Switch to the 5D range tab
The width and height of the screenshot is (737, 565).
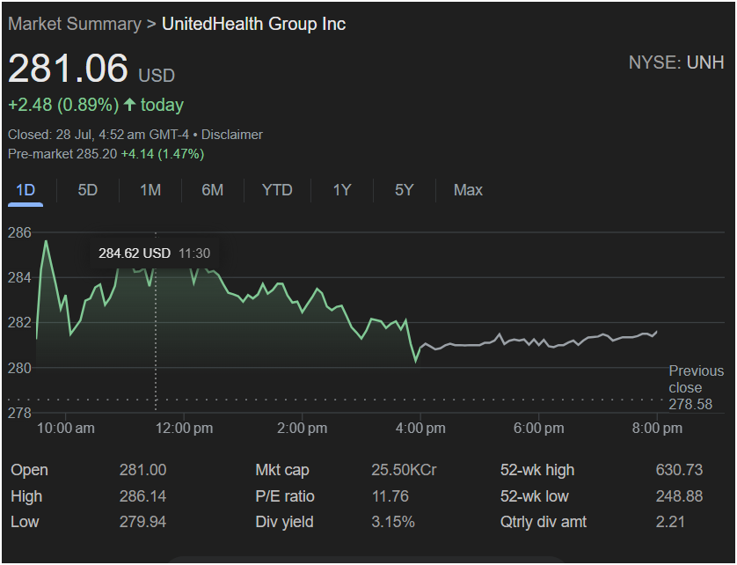[87, 190]
